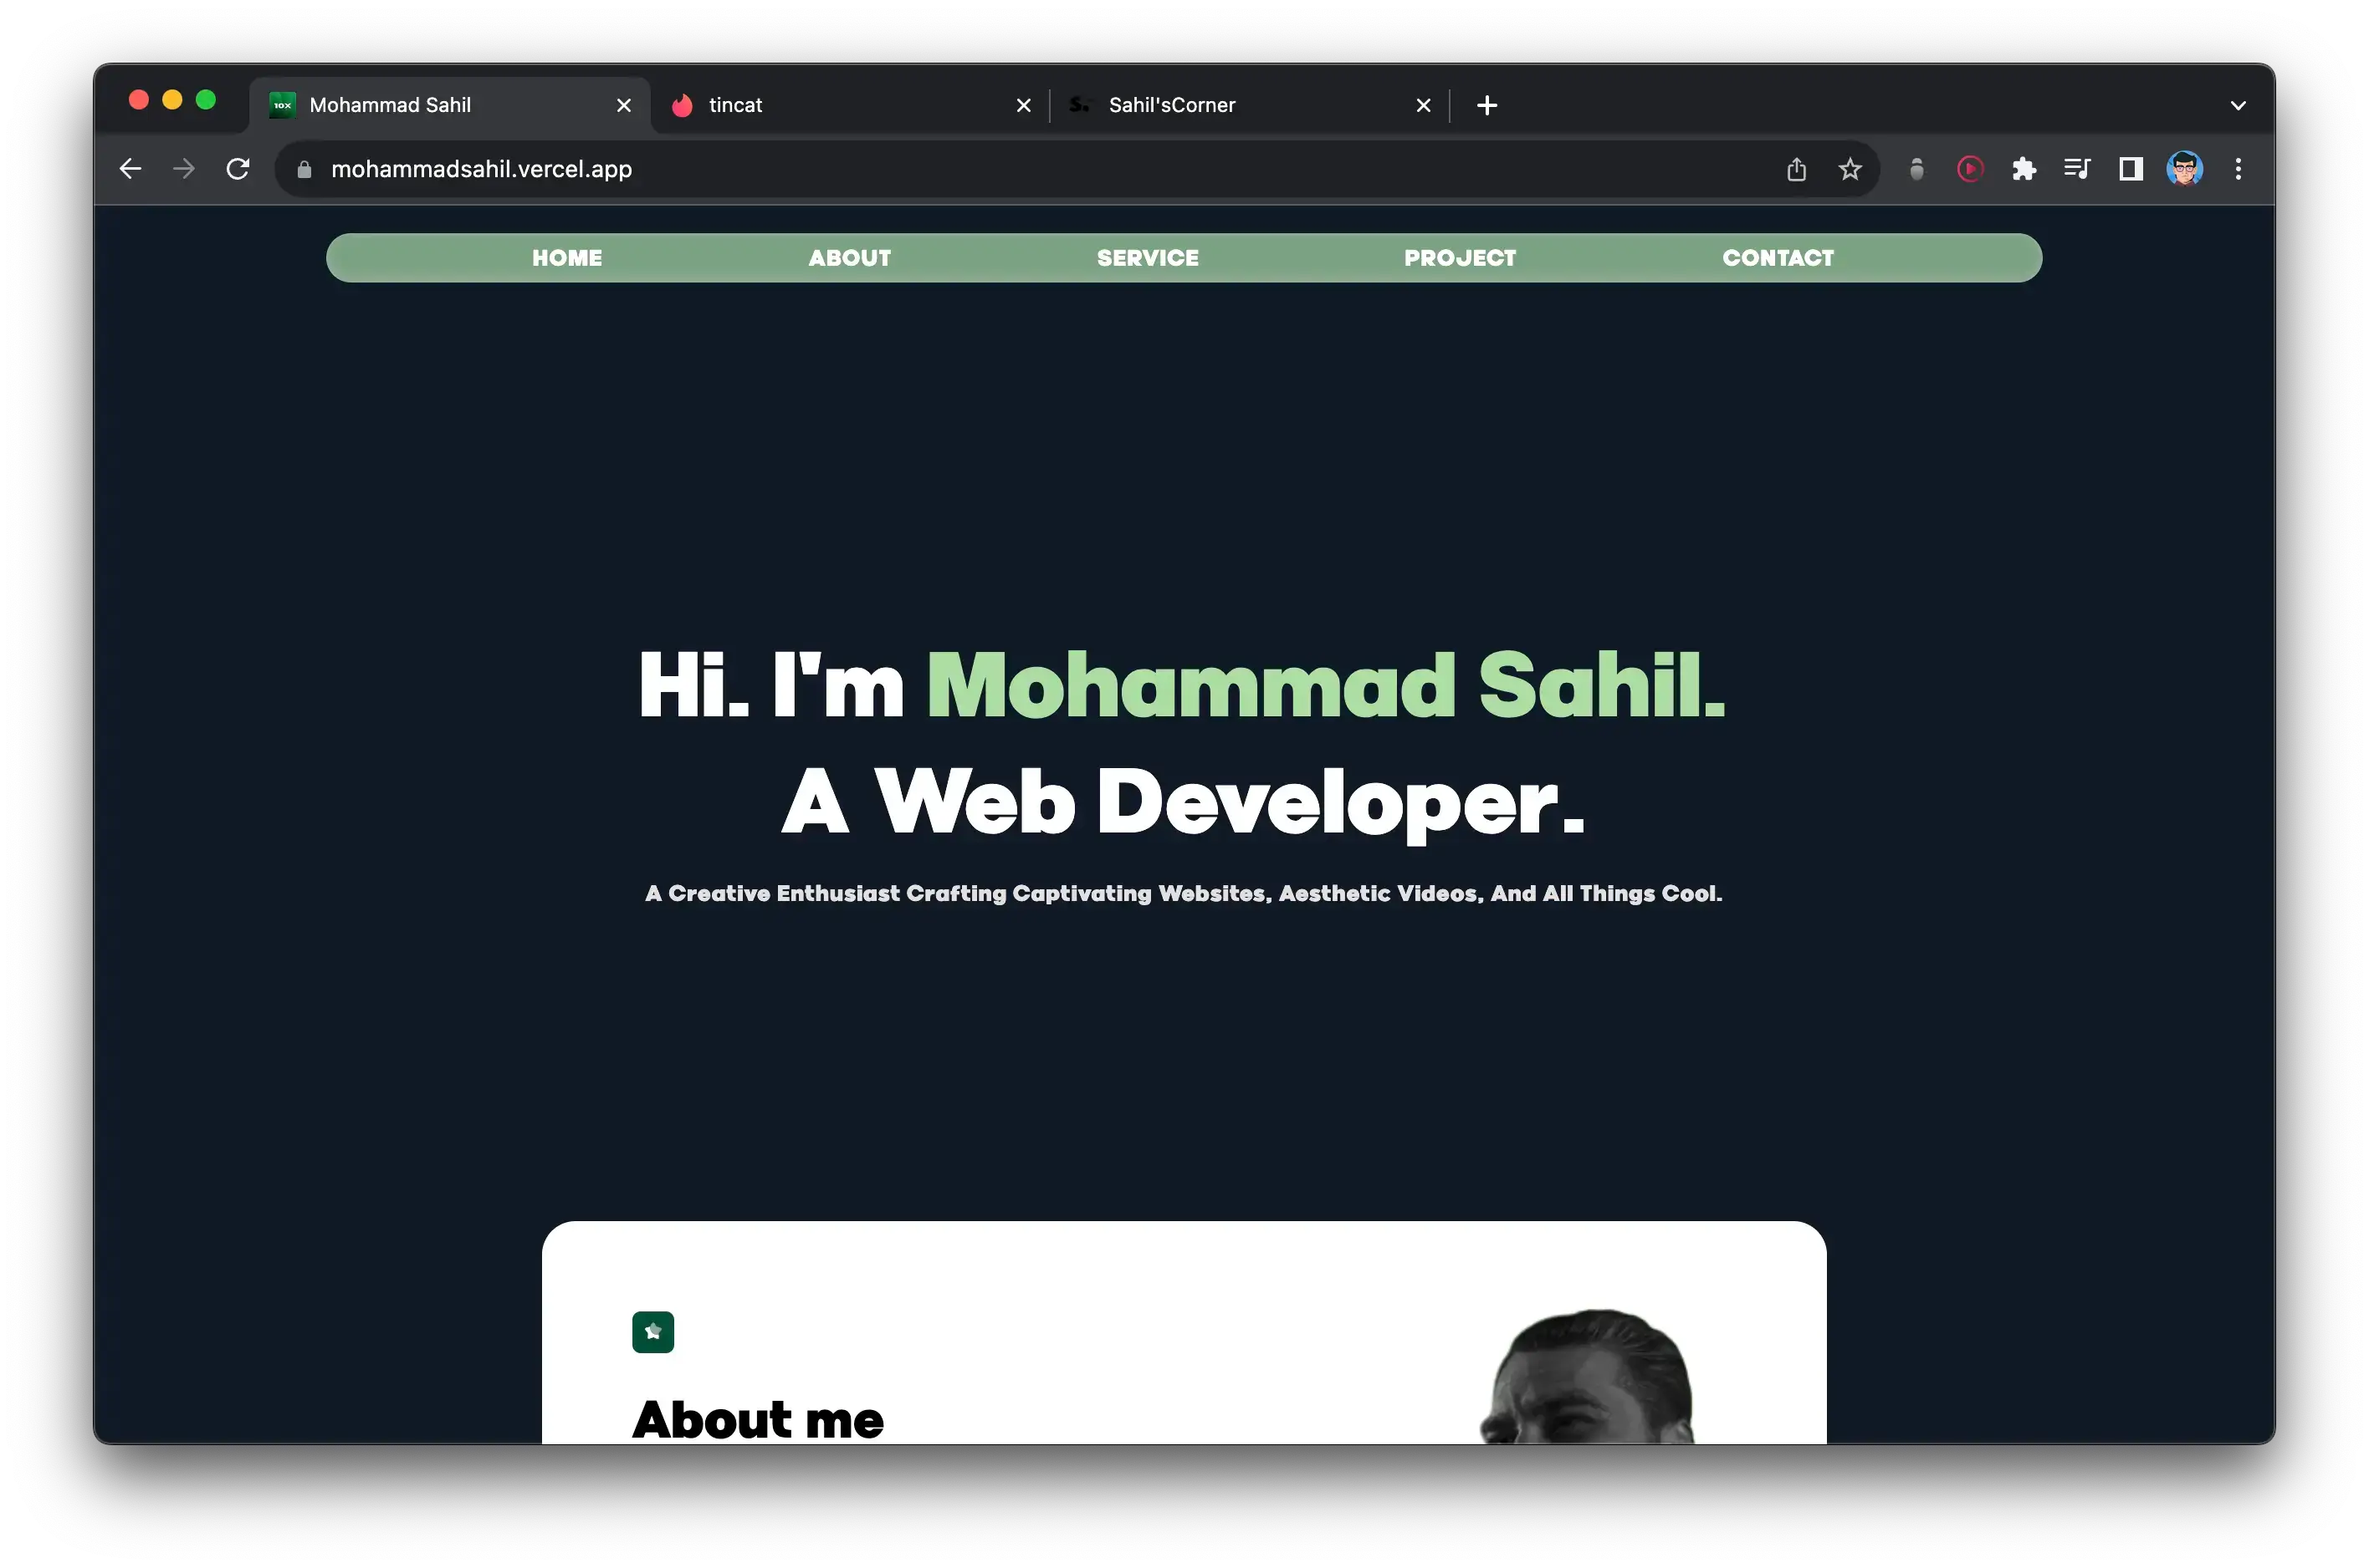Open a new browser tab

point(1487,105)
